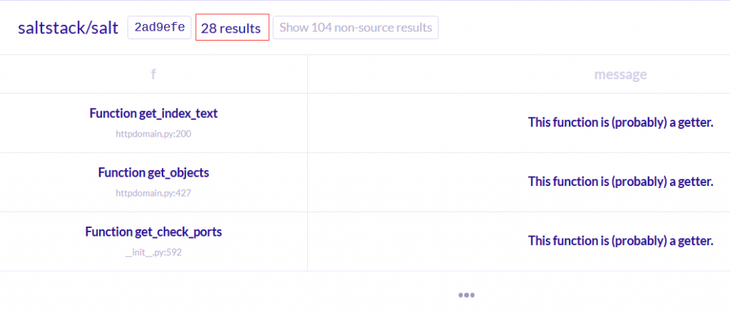Click the getter message for get_index_text
The width and height of the screenshot is (730, 312).
(x=620, y=123)
